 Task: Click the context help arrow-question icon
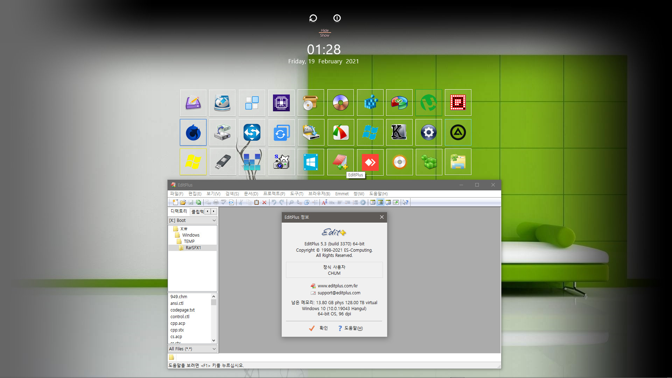coord(405,202)
